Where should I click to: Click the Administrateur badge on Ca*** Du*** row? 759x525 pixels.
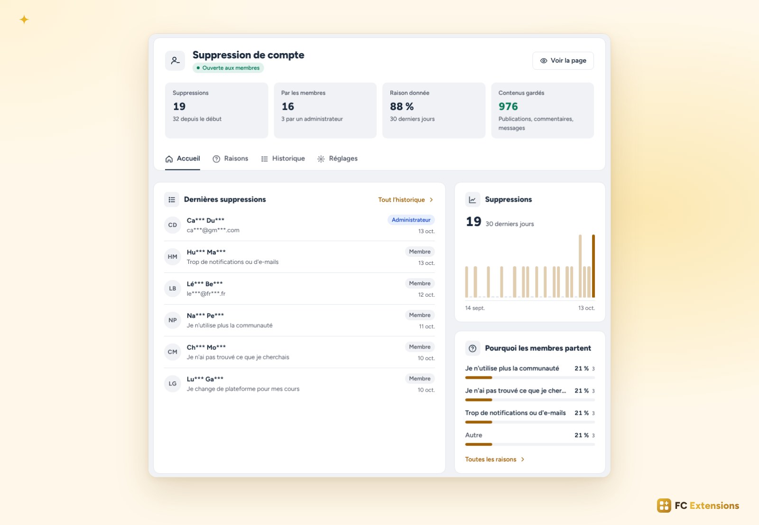411,220
